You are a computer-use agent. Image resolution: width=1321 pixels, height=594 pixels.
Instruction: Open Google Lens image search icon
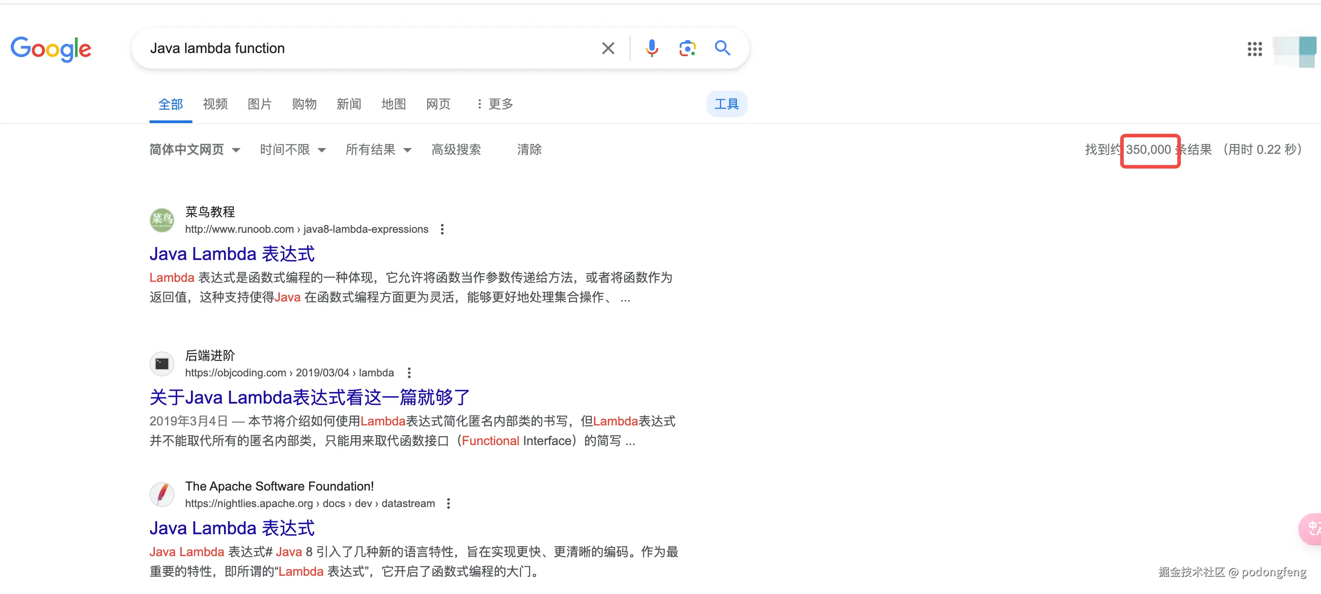pos(687,48)
